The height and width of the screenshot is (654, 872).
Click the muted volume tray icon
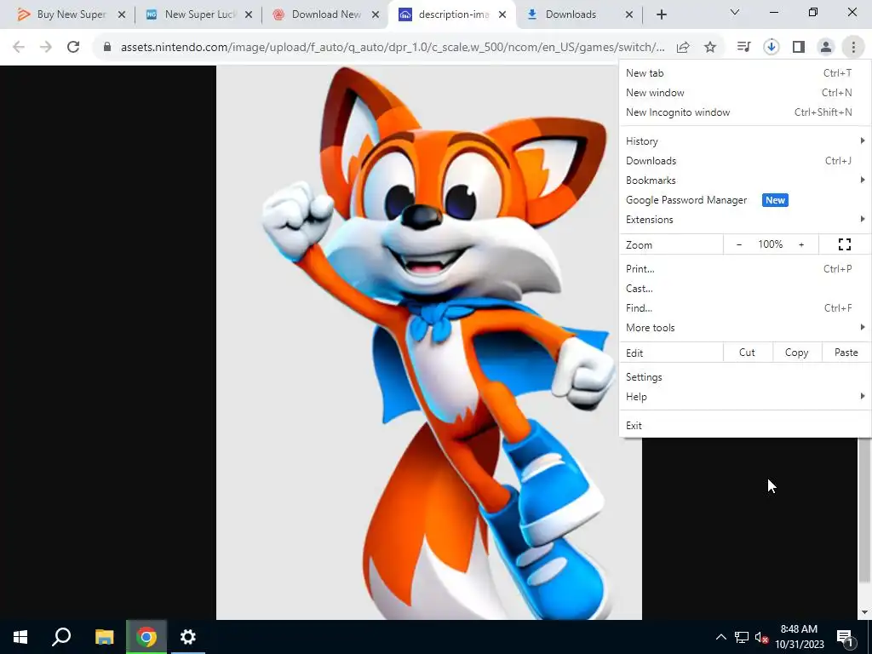[761, 637]
